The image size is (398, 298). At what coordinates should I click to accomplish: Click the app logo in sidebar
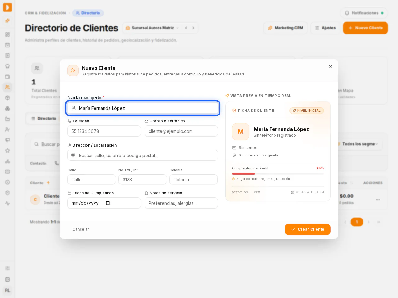7,7
